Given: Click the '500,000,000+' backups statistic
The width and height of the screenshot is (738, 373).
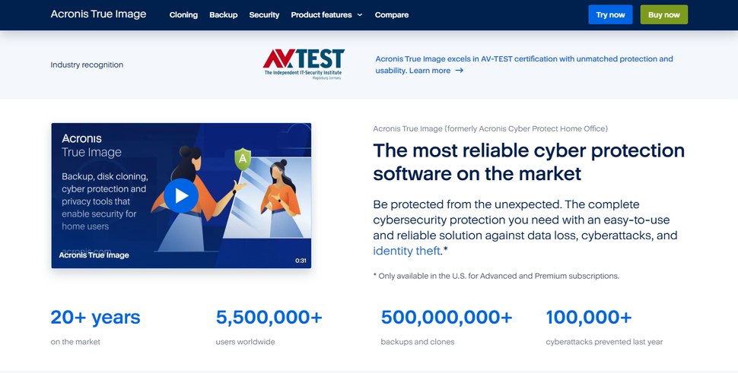Looking at the screenshot, I should 447,317.
